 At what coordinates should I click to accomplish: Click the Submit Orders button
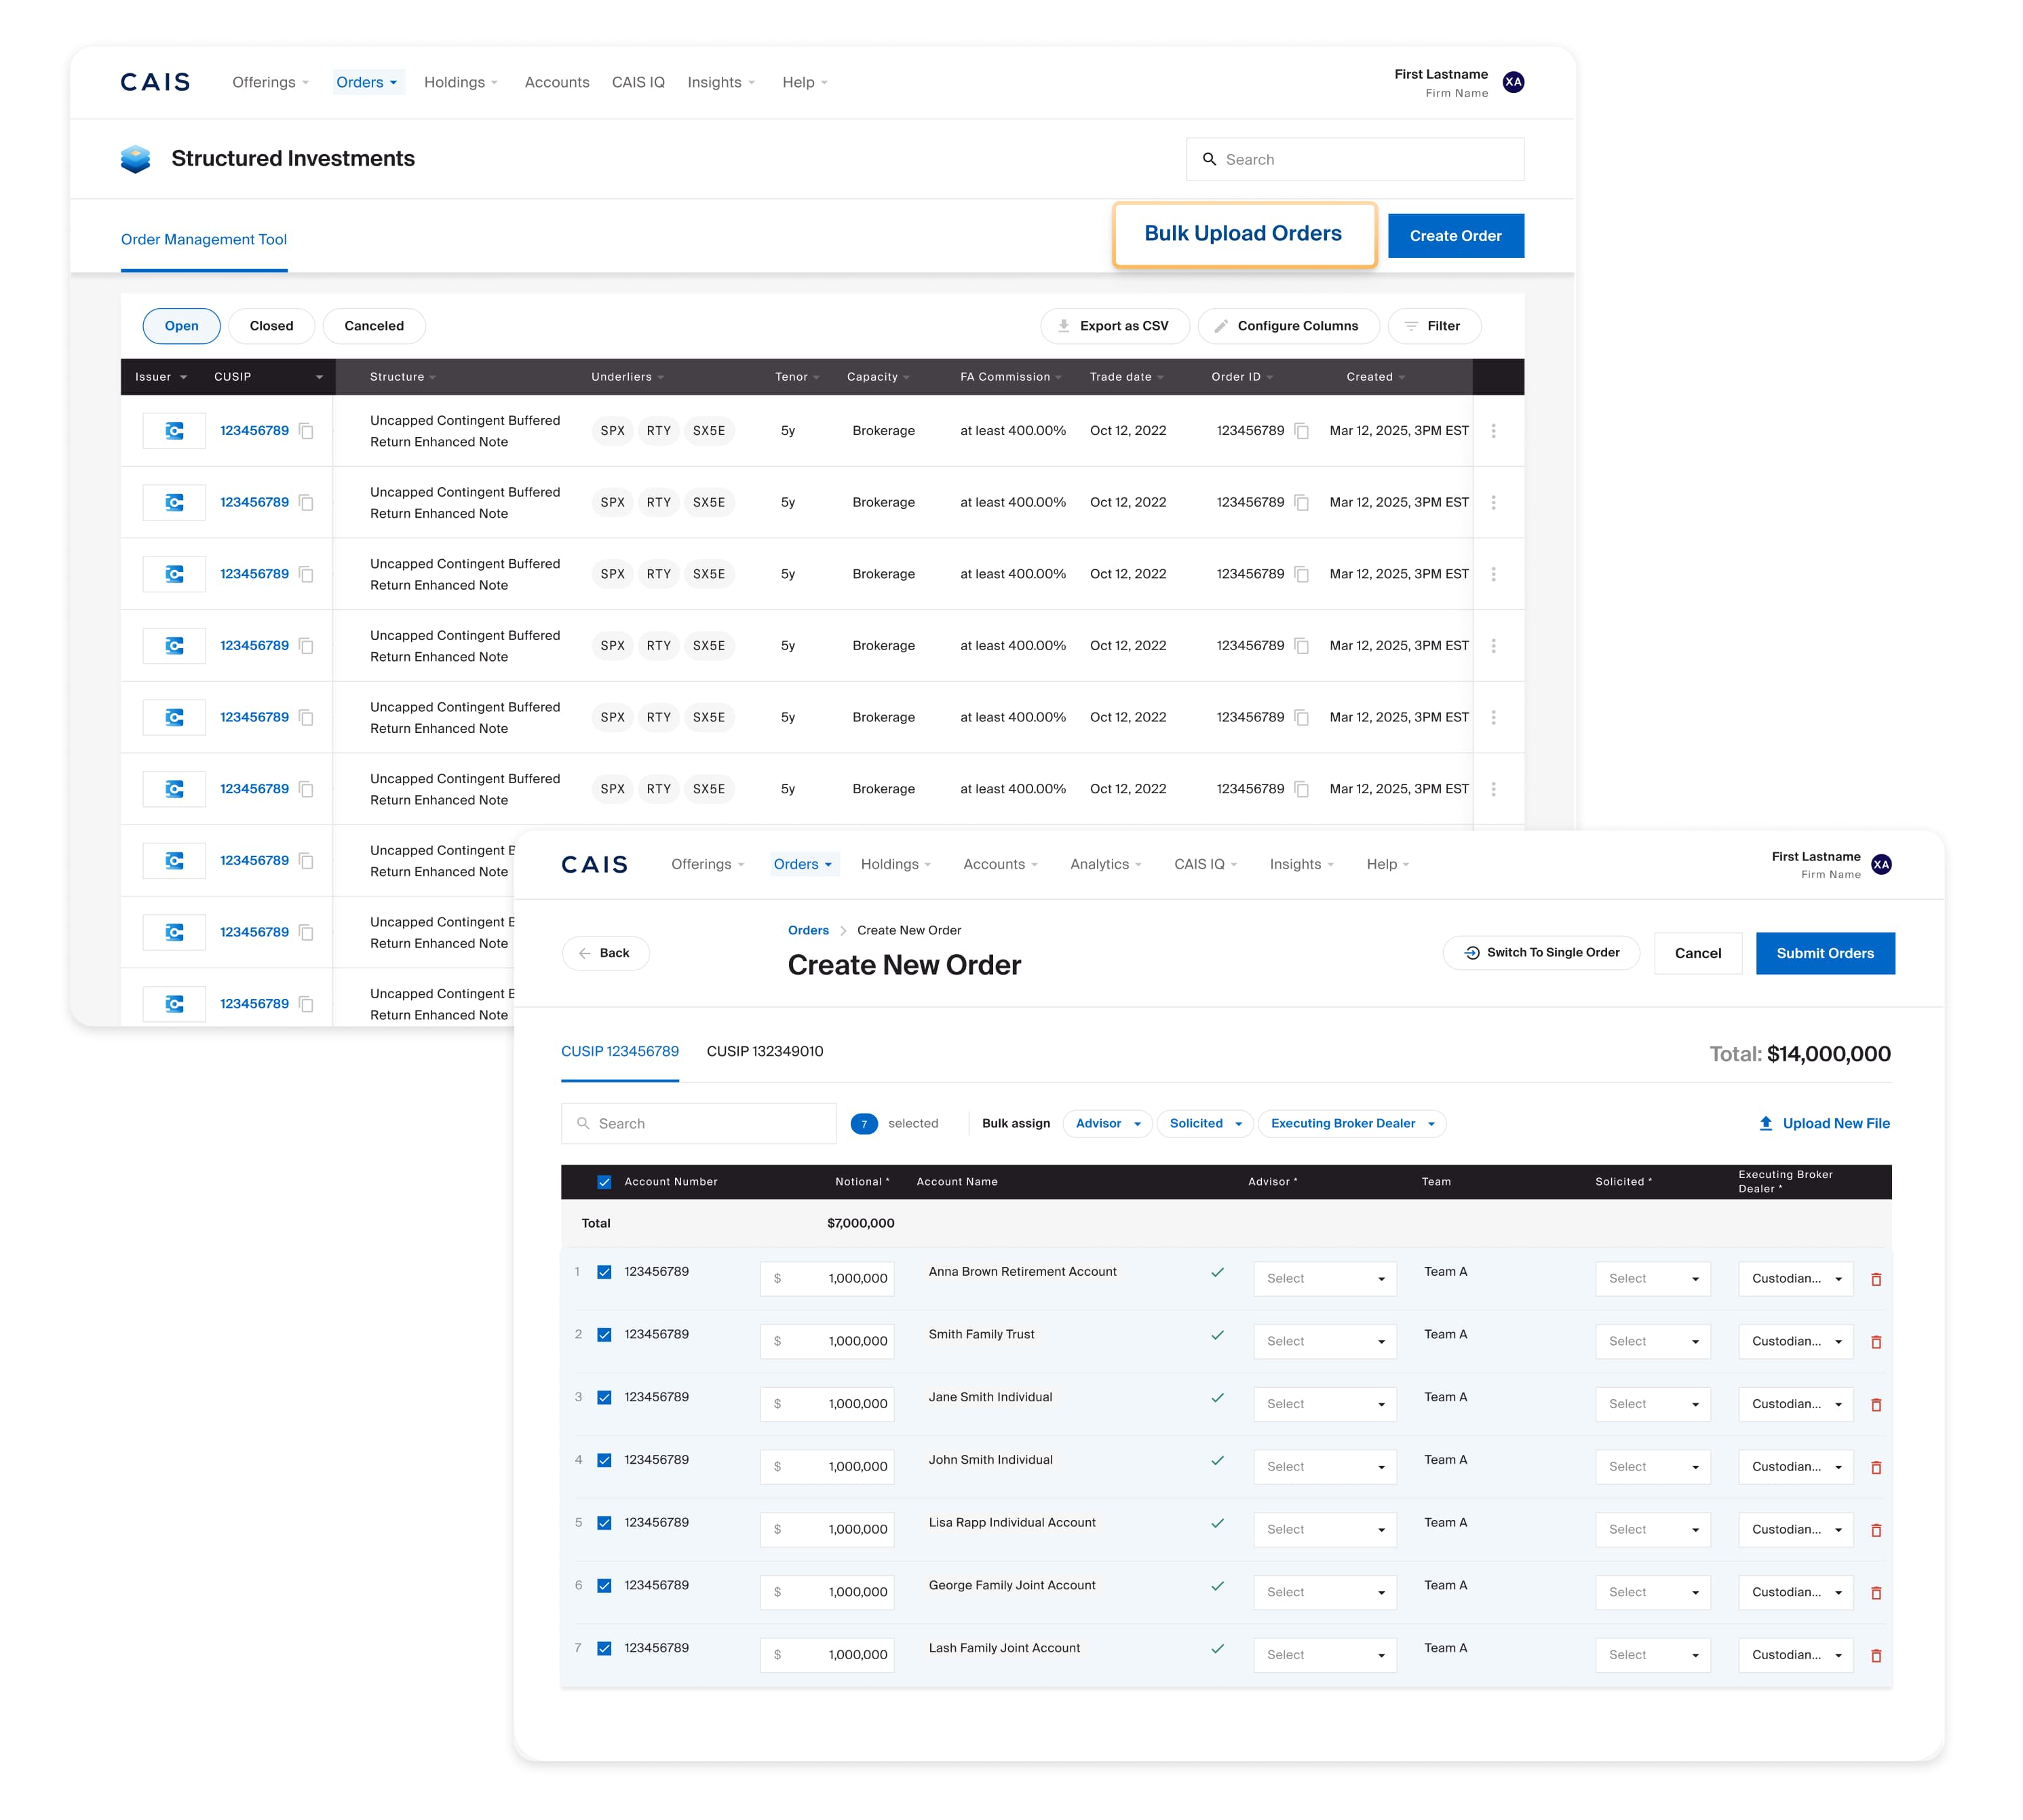pos(1825,953)
